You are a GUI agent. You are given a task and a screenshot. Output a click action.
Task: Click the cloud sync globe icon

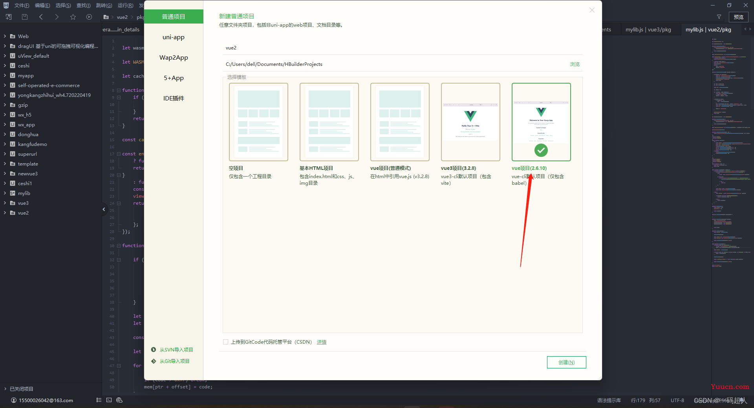click(119, 400)
